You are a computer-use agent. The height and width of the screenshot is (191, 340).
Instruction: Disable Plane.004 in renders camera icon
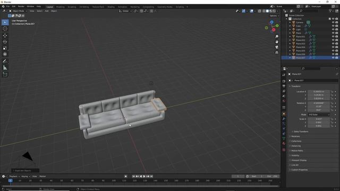tap(337, 47)
